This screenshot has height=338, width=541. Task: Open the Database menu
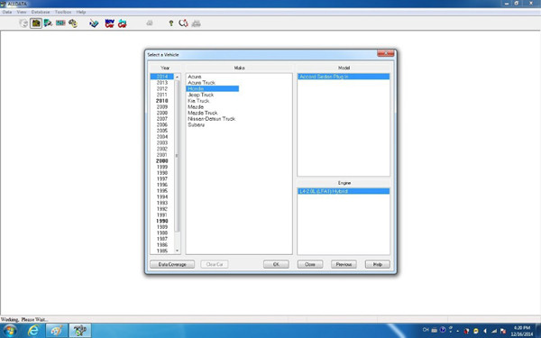pos(41,12)
